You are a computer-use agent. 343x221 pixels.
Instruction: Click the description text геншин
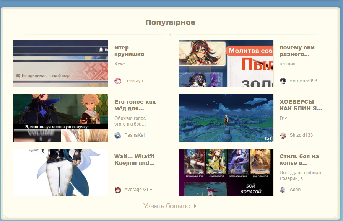pos(288,64)
